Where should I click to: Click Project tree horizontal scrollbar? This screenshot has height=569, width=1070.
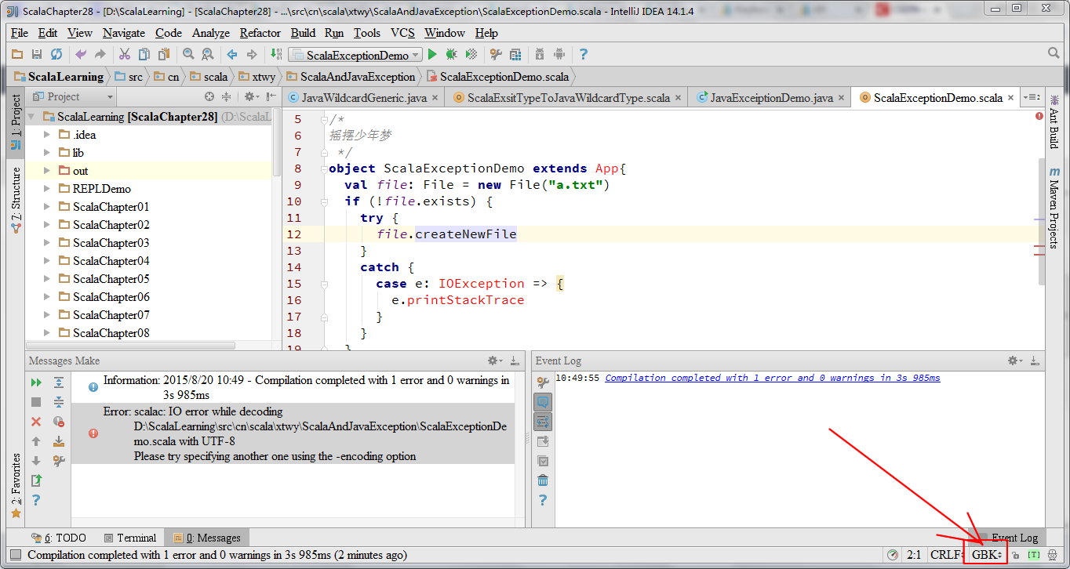point(130,346)
